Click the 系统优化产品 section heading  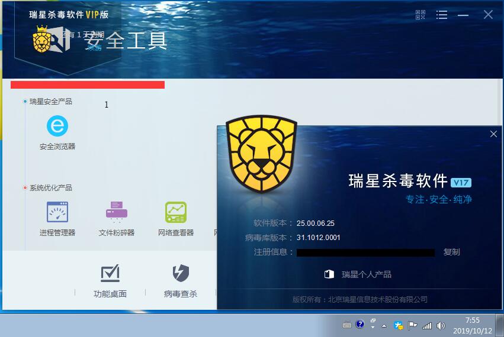(51, 188)
